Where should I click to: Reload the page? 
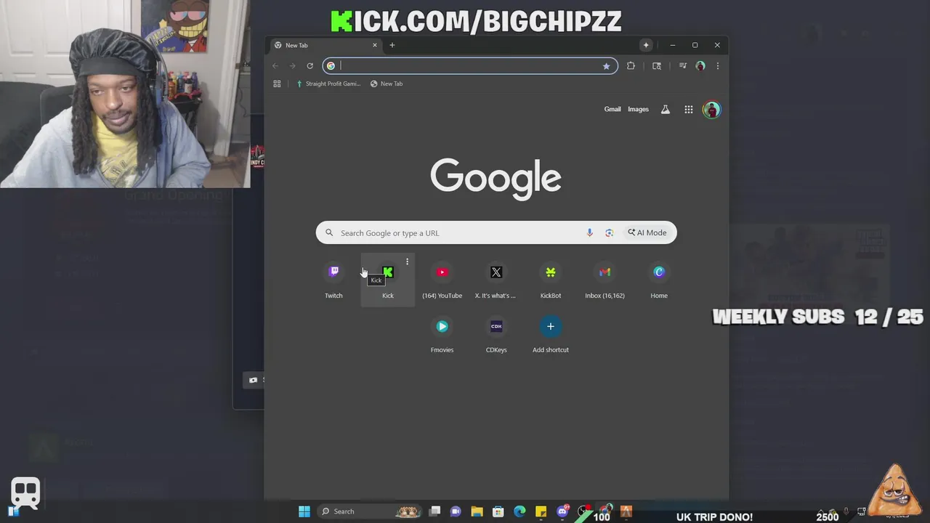point(310,65)
